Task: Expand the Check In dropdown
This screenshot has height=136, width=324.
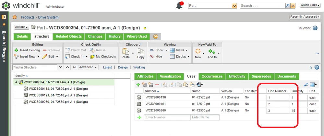Action: coord(87,57)
